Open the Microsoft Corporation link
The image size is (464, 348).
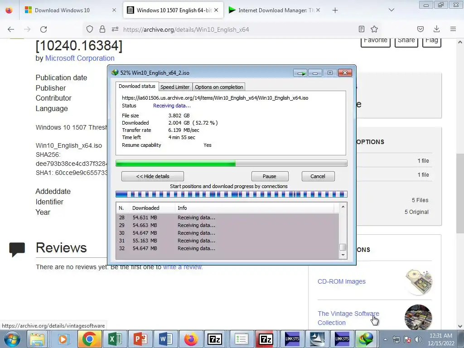tap(80, 58)
